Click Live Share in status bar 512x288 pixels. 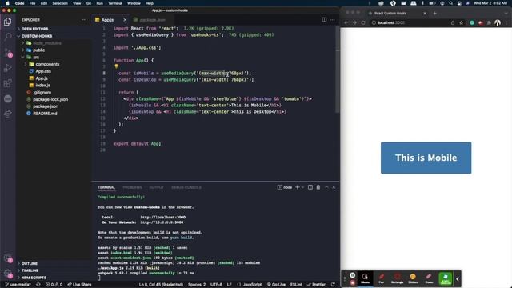(x=79, y=285)
